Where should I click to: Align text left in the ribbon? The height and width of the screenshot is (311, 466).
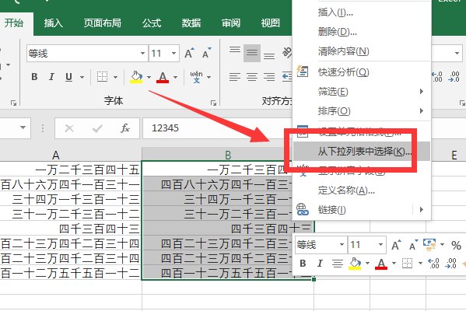coord(235,77)
